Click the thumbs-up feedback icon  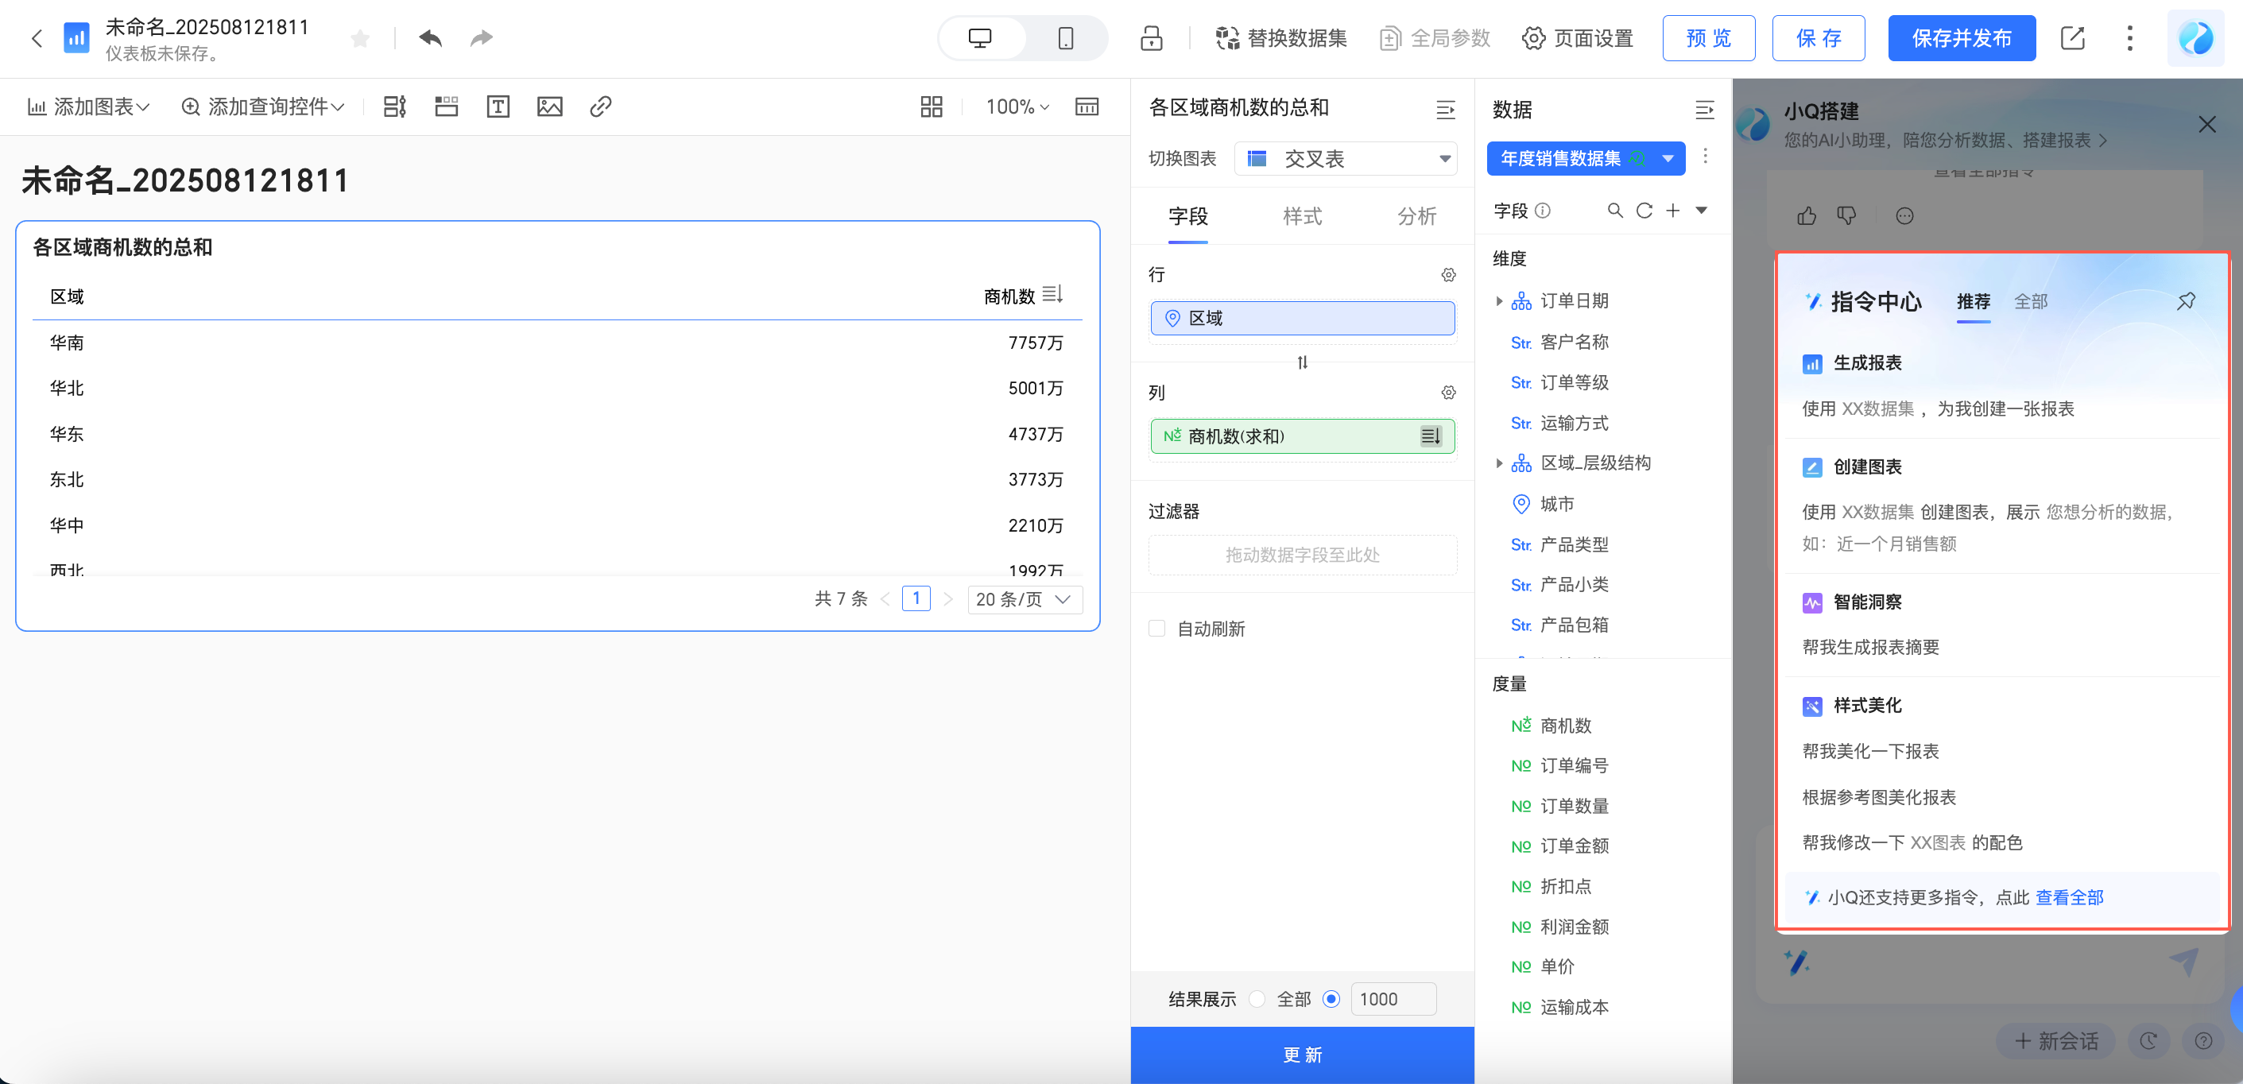[x=1807, y=216]
